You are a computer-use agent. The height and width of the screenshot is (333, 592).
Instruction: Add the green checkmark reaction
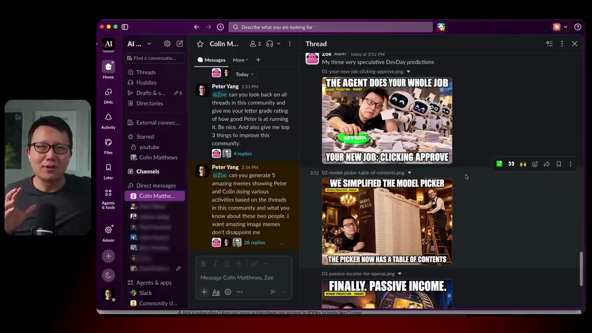[x=499, y=164]
